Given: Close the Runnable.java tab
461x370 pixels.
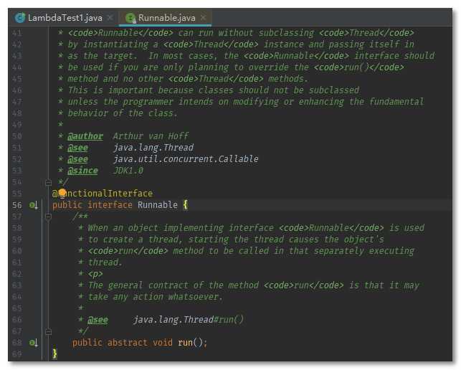Looking at the screenshot, I should [x=204, y=17].
